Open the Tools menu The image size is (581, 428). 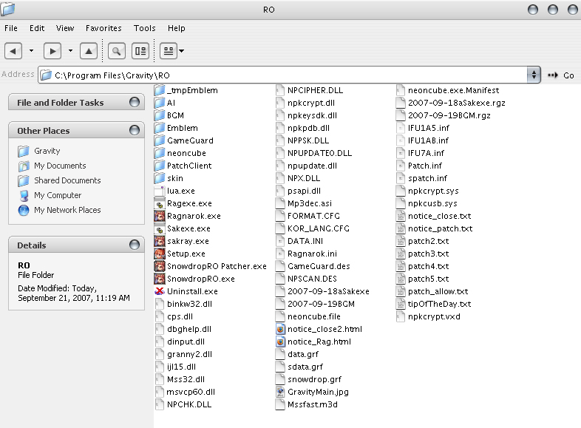pyautogui.click(x=145, y=28)
